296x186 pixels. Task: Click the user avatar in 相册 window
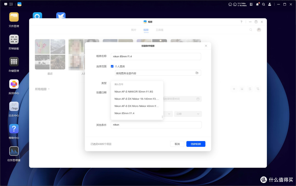259,30
